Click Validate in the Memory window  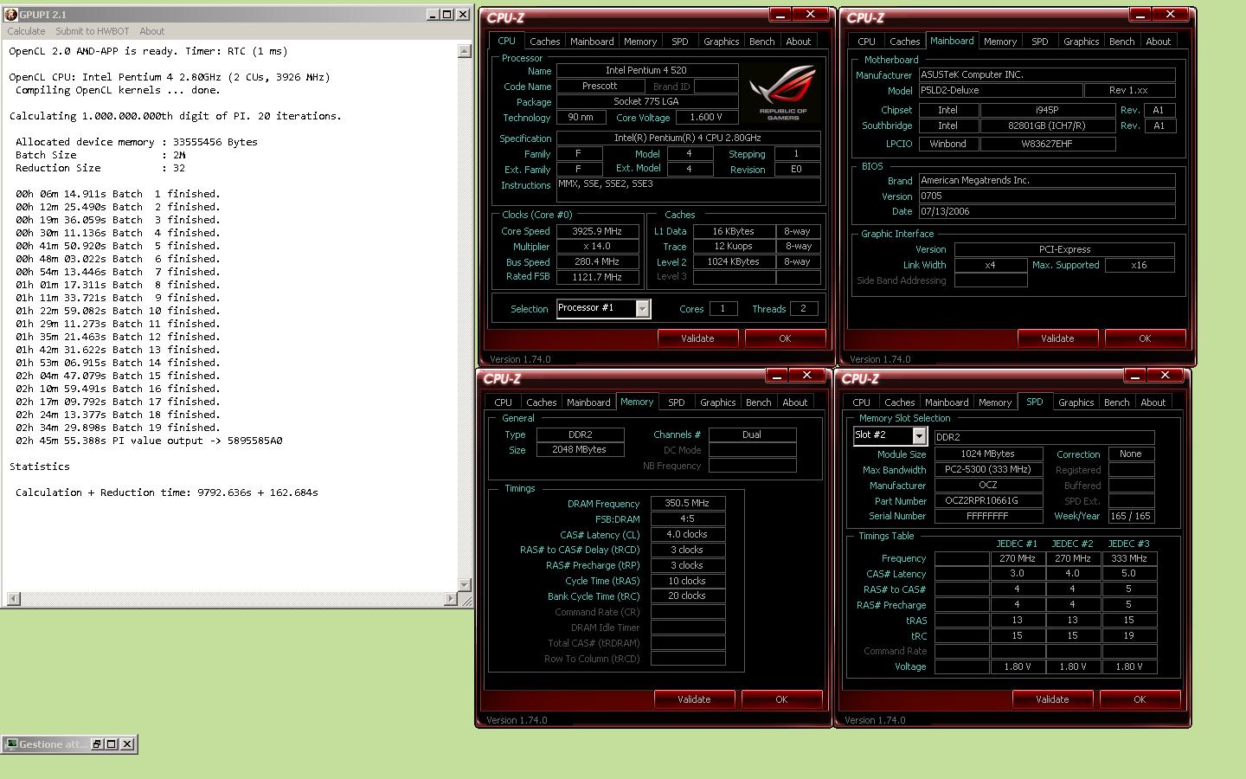pyautogui.click(x=694, y=699)
